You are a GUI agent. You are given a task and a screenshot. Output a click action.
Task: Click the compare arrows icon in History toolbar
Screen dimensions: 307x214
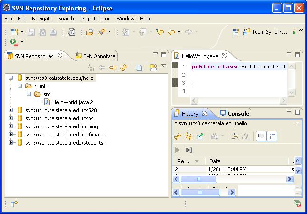click(x=235, y=136)
